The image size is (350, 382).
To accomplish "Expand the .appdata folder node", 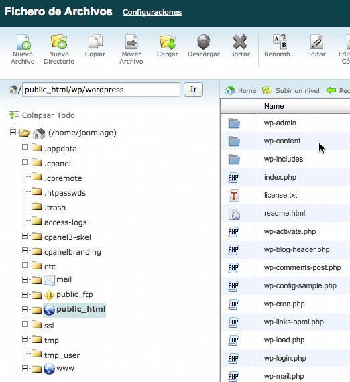I will click(x=25, y=147).
